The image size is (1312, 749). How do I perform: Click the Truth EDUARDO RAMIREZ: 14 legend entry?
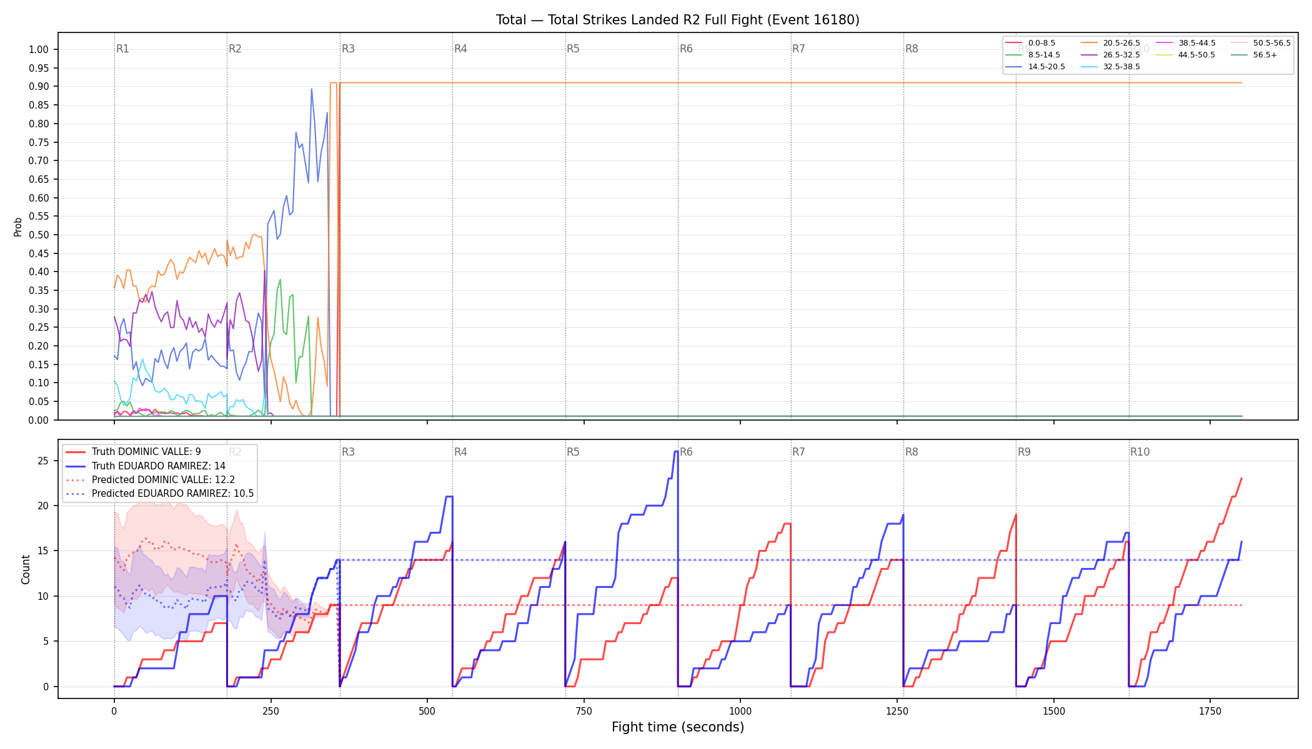146,466
